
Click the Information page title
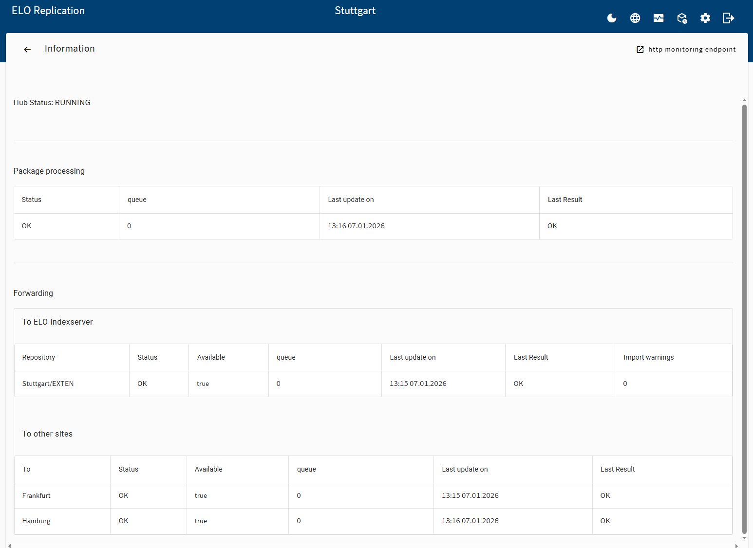pyautogui.click(x=70, y=49)
